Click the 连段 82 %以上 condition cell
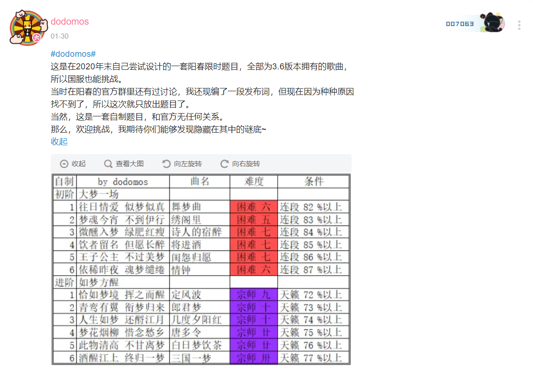533x371 pixels. (313, 207)
